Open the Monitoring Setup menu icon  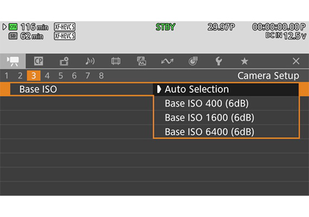115,61
